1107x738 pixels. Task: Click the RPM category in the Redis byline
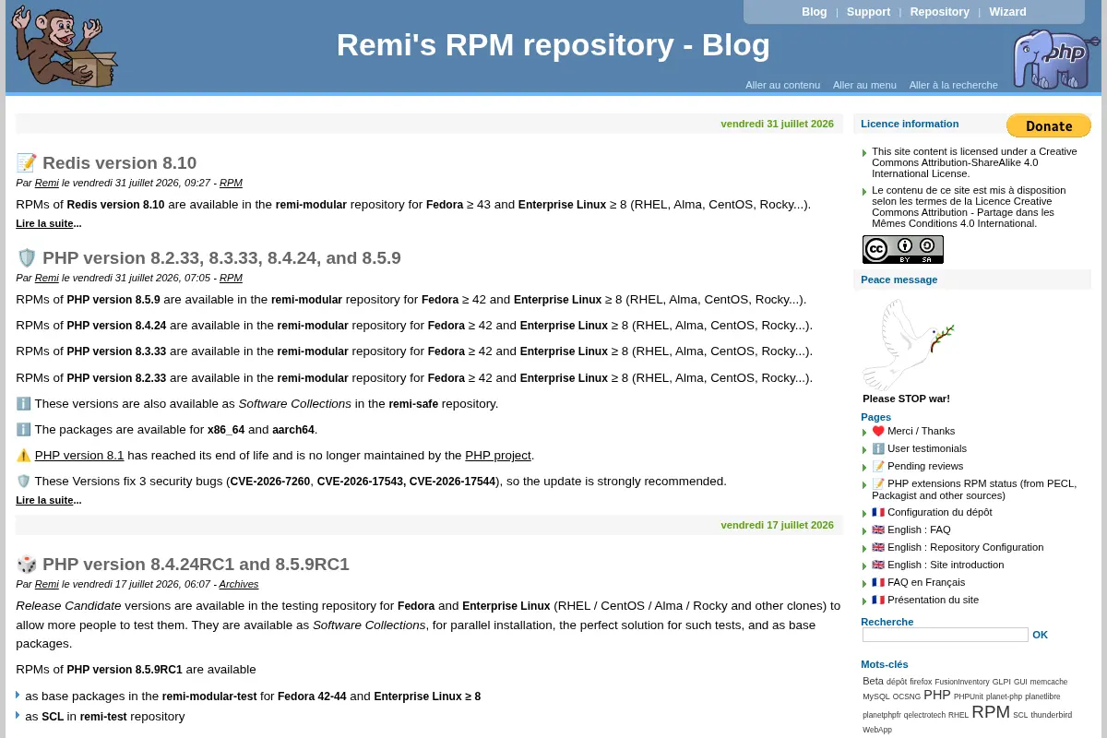231,183
